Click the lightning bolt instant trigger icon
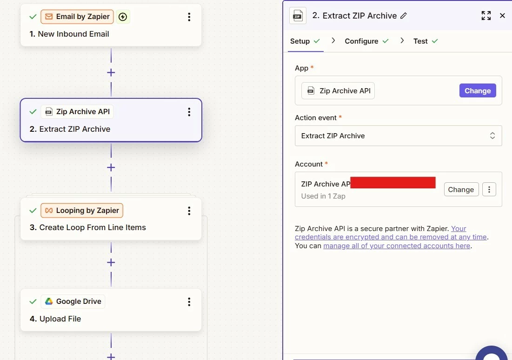The width and height of the screenshot is (512, 360). coord(123,17)
